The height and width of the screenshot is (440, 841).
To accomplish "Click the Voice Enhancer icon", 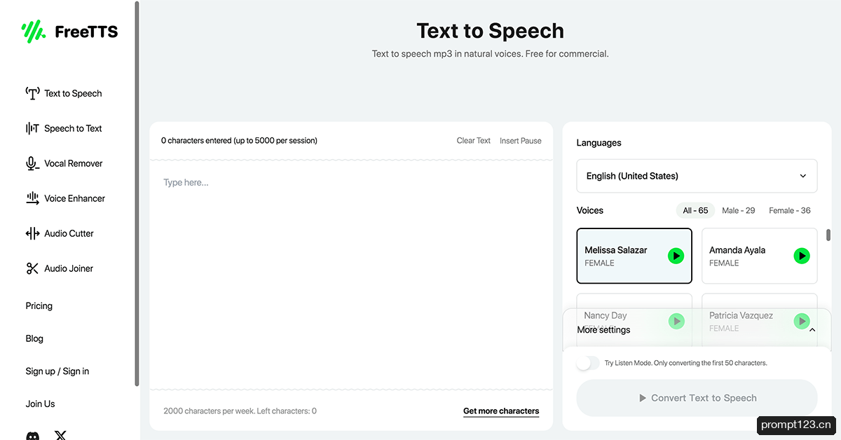I will [32, 198].
